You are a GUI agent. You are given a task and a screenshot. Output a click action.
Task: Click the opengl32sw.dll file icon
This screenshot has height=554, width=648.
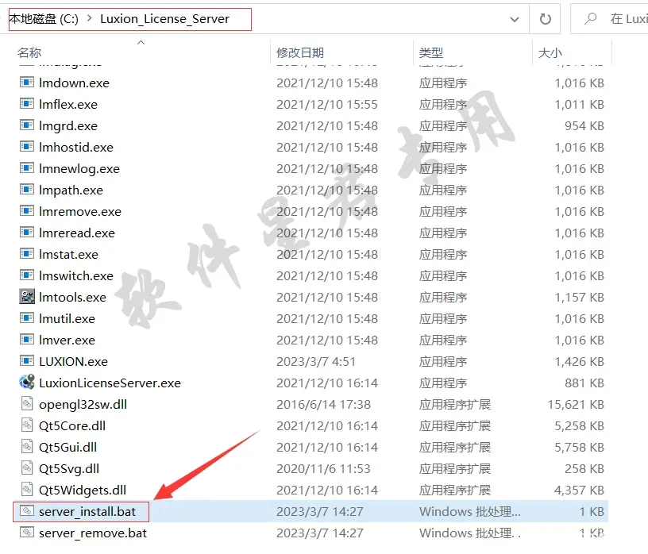click(27, 404)
